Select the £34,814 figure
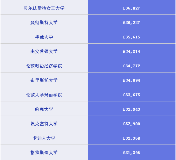The image size is (176, 160). coord(132,52)
